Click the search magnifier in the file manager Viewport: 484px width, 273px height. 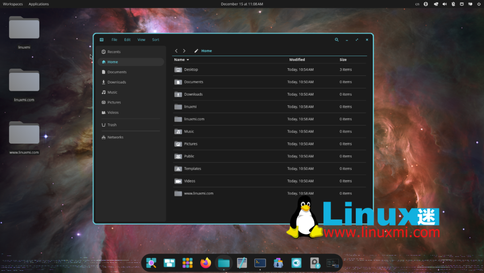(x=337, y=40)
